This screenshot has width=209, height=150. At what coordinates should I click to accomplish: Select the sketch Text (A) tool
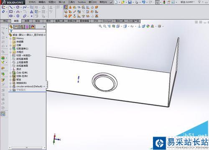(x=31, y=12)
